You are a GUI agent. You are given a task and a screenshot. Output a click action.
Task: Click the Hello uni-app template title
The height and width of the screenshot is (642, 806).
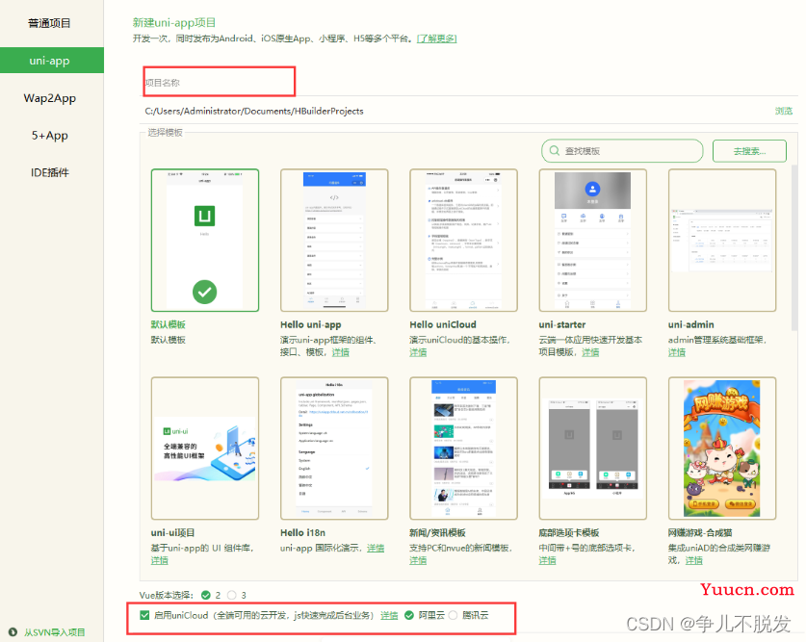coord(310,324)
